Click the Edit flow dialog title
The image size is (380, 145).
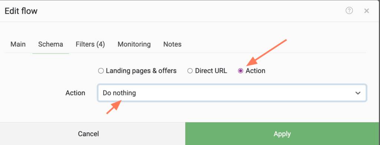click(x=21, y=11)
